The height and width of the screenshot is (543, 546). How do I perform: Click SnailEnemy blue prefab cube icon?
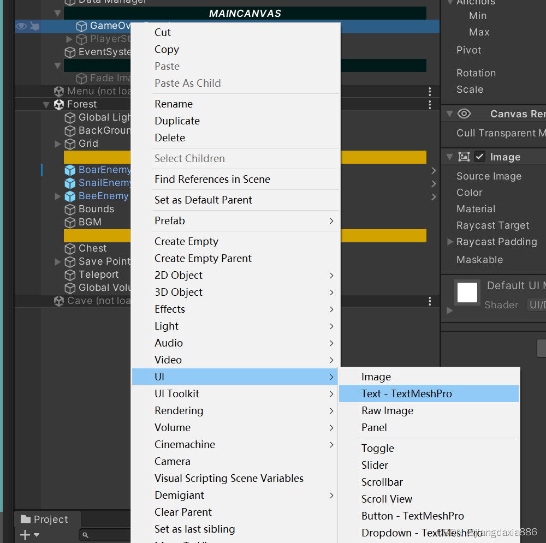[70, 183]
